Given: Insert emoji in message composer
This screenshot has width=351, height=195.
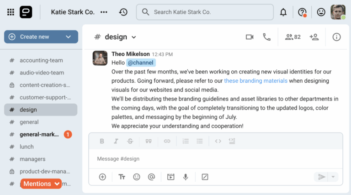Looking at the screenshot, I should 137,177.
